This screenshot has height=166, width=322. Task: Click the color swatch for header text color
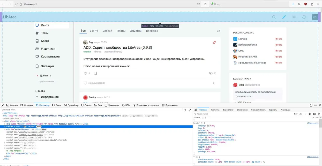(206, 137)
